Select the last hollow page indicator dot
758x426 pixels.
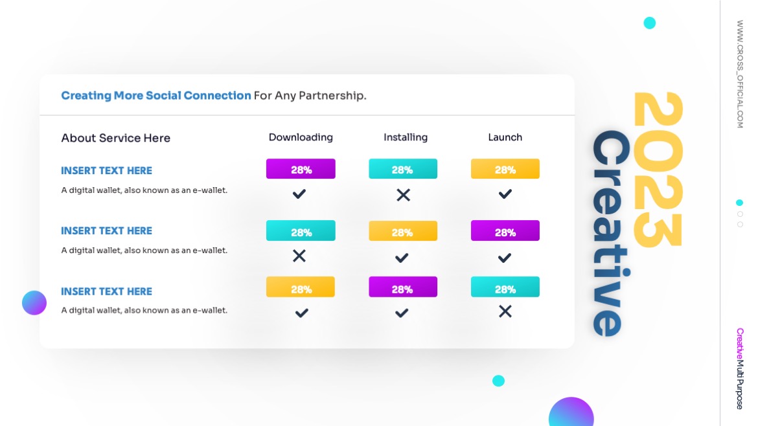coord(740,224)
